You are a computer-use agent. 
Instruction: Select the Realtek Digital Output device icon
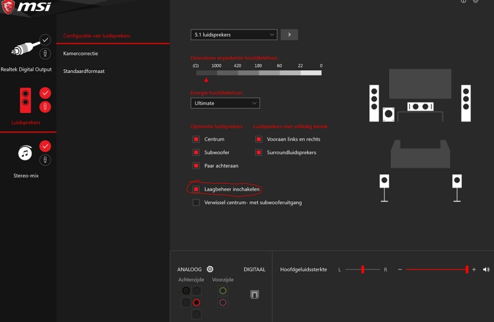pyautogui.click(x=25, y=49)
